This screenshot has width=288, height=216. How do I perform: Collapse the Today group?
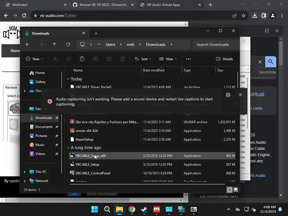[x=68, y=79]
